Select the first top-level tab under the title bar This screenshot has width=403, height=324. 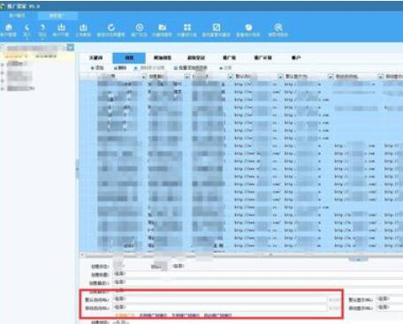click(x=17, y=16)
